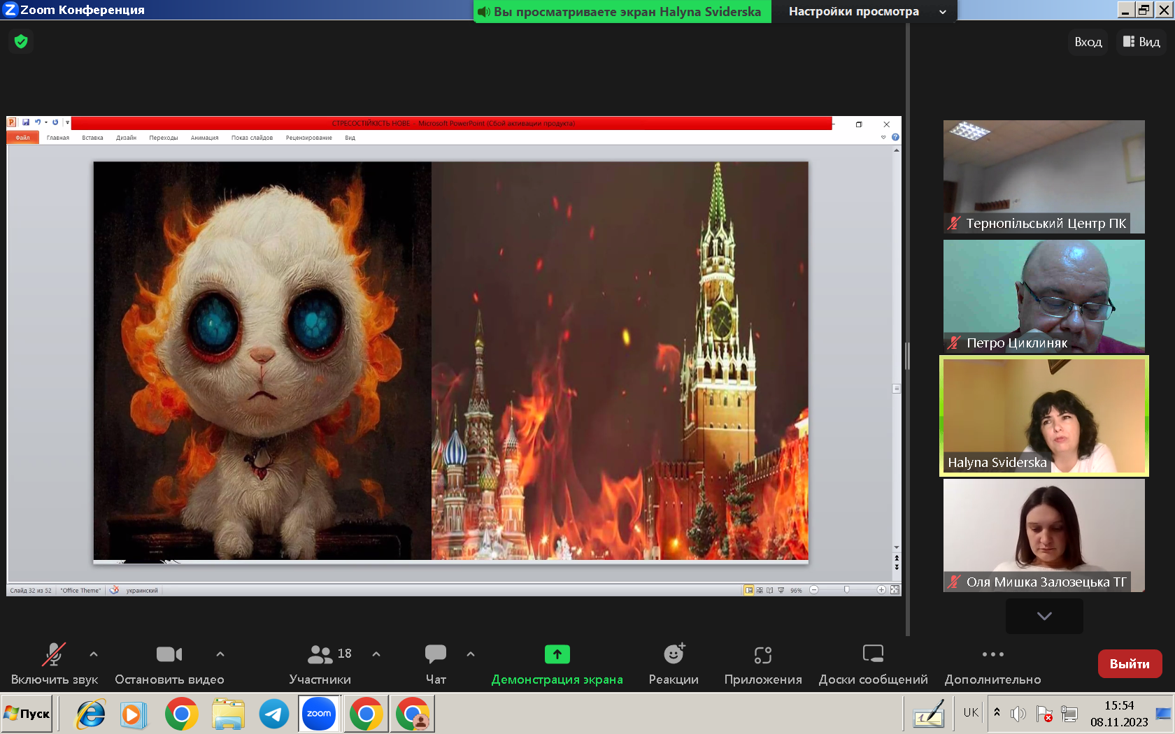Click PowerPoint help question mark icon
This screenshot has width=1175, height=734.
895,138
